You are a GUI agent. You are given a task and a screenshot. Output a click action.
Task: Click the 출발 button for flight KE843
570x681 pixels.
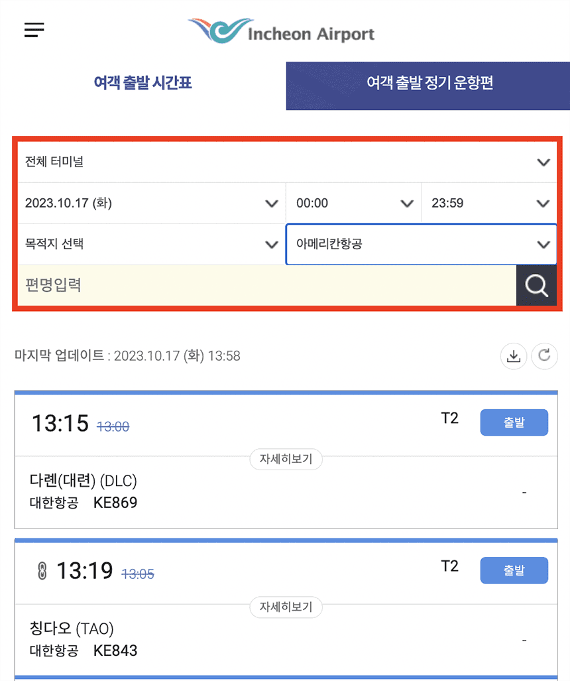click(x=514, y=570)
